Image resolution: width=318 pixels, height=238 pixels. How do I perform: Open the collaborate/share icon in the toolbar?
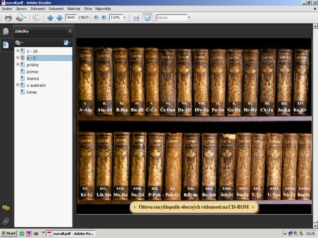click(19, 18)
